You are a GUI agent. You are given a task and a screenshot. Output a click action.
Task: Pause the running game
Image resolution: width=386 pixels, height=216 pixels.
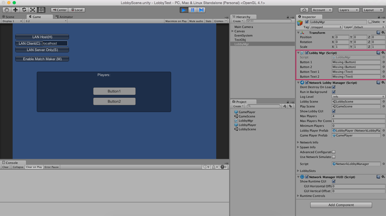pos(193,10)
